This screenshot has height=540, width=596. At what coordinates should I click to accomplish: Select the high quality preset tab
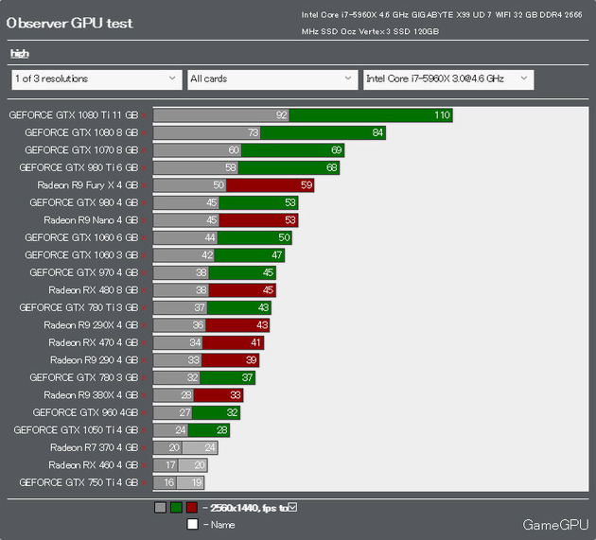pyautogui.click(x=19, y=54)
